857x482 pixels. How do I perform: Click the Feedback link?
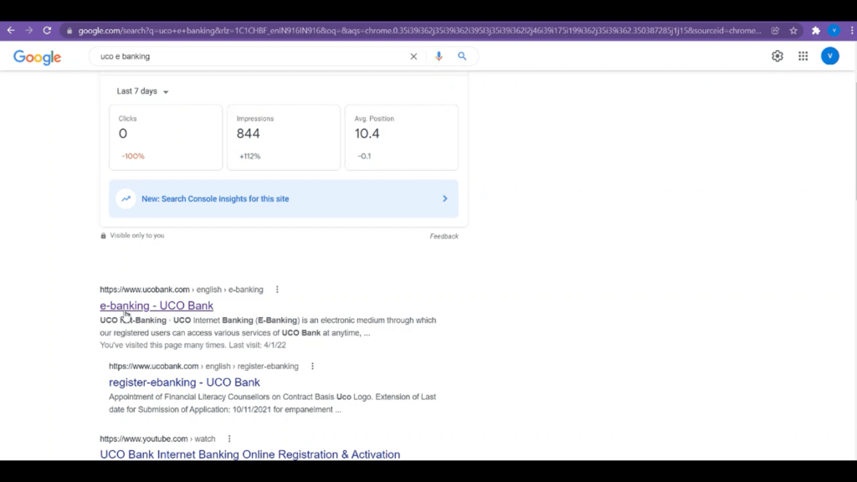coord(444,236)
